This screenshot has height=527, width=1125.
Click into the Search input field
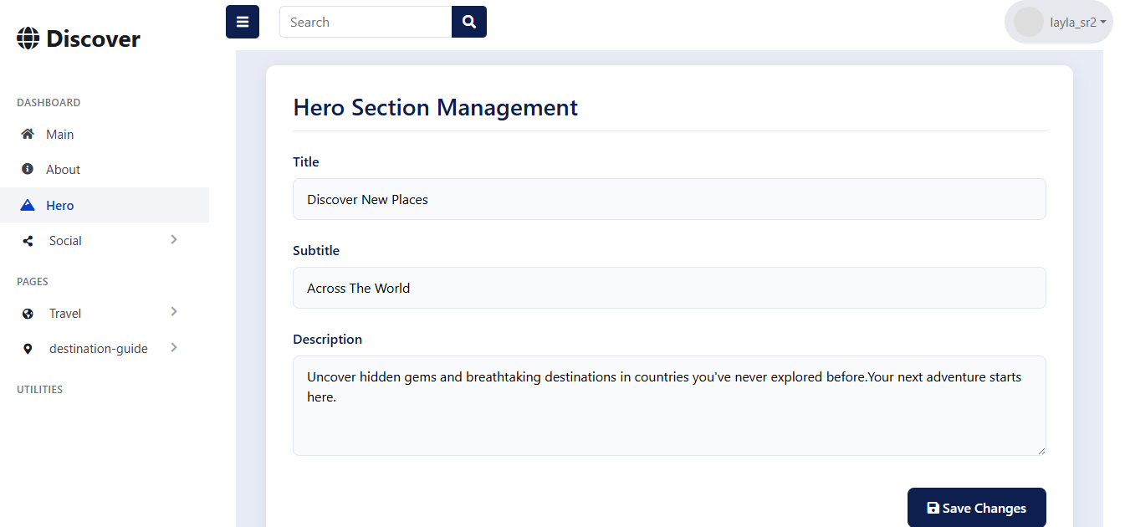[366, 22]
